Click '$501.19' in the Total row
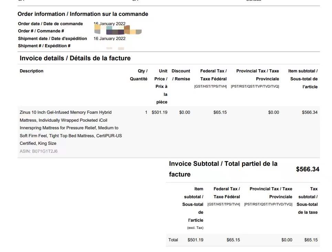 195,240
